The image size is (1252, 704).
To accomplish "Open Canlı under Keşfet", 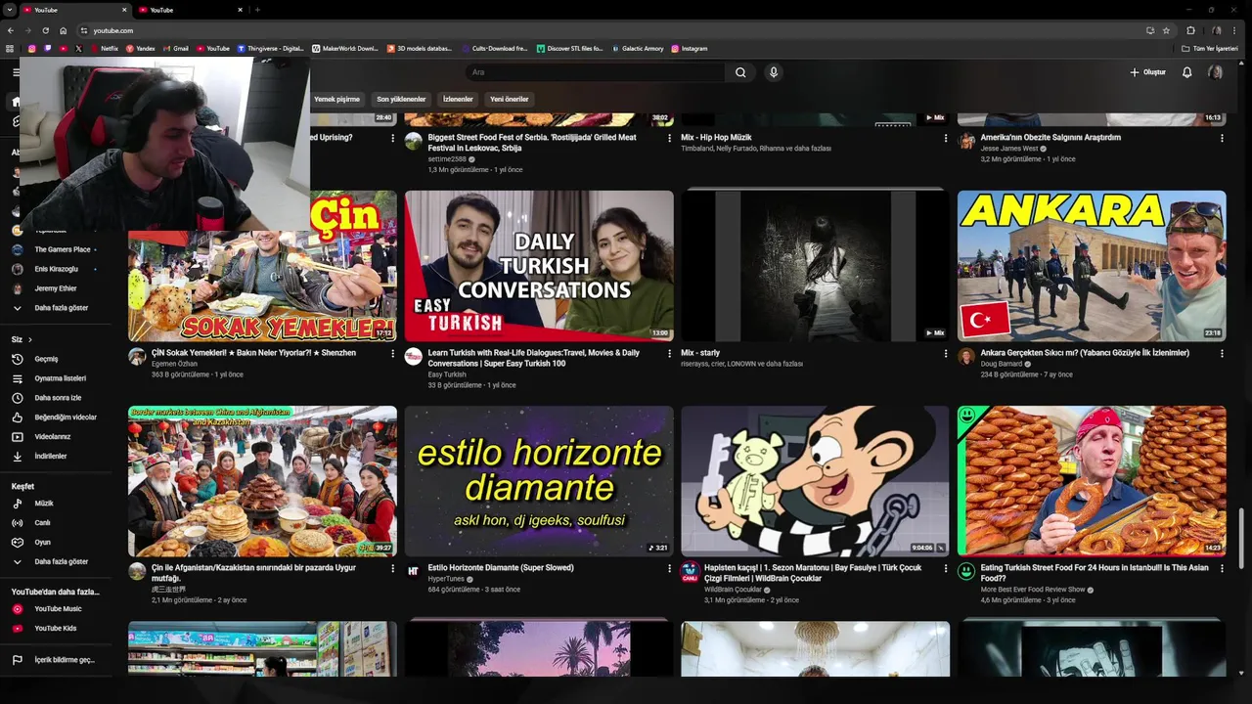I will coord(57,523).
